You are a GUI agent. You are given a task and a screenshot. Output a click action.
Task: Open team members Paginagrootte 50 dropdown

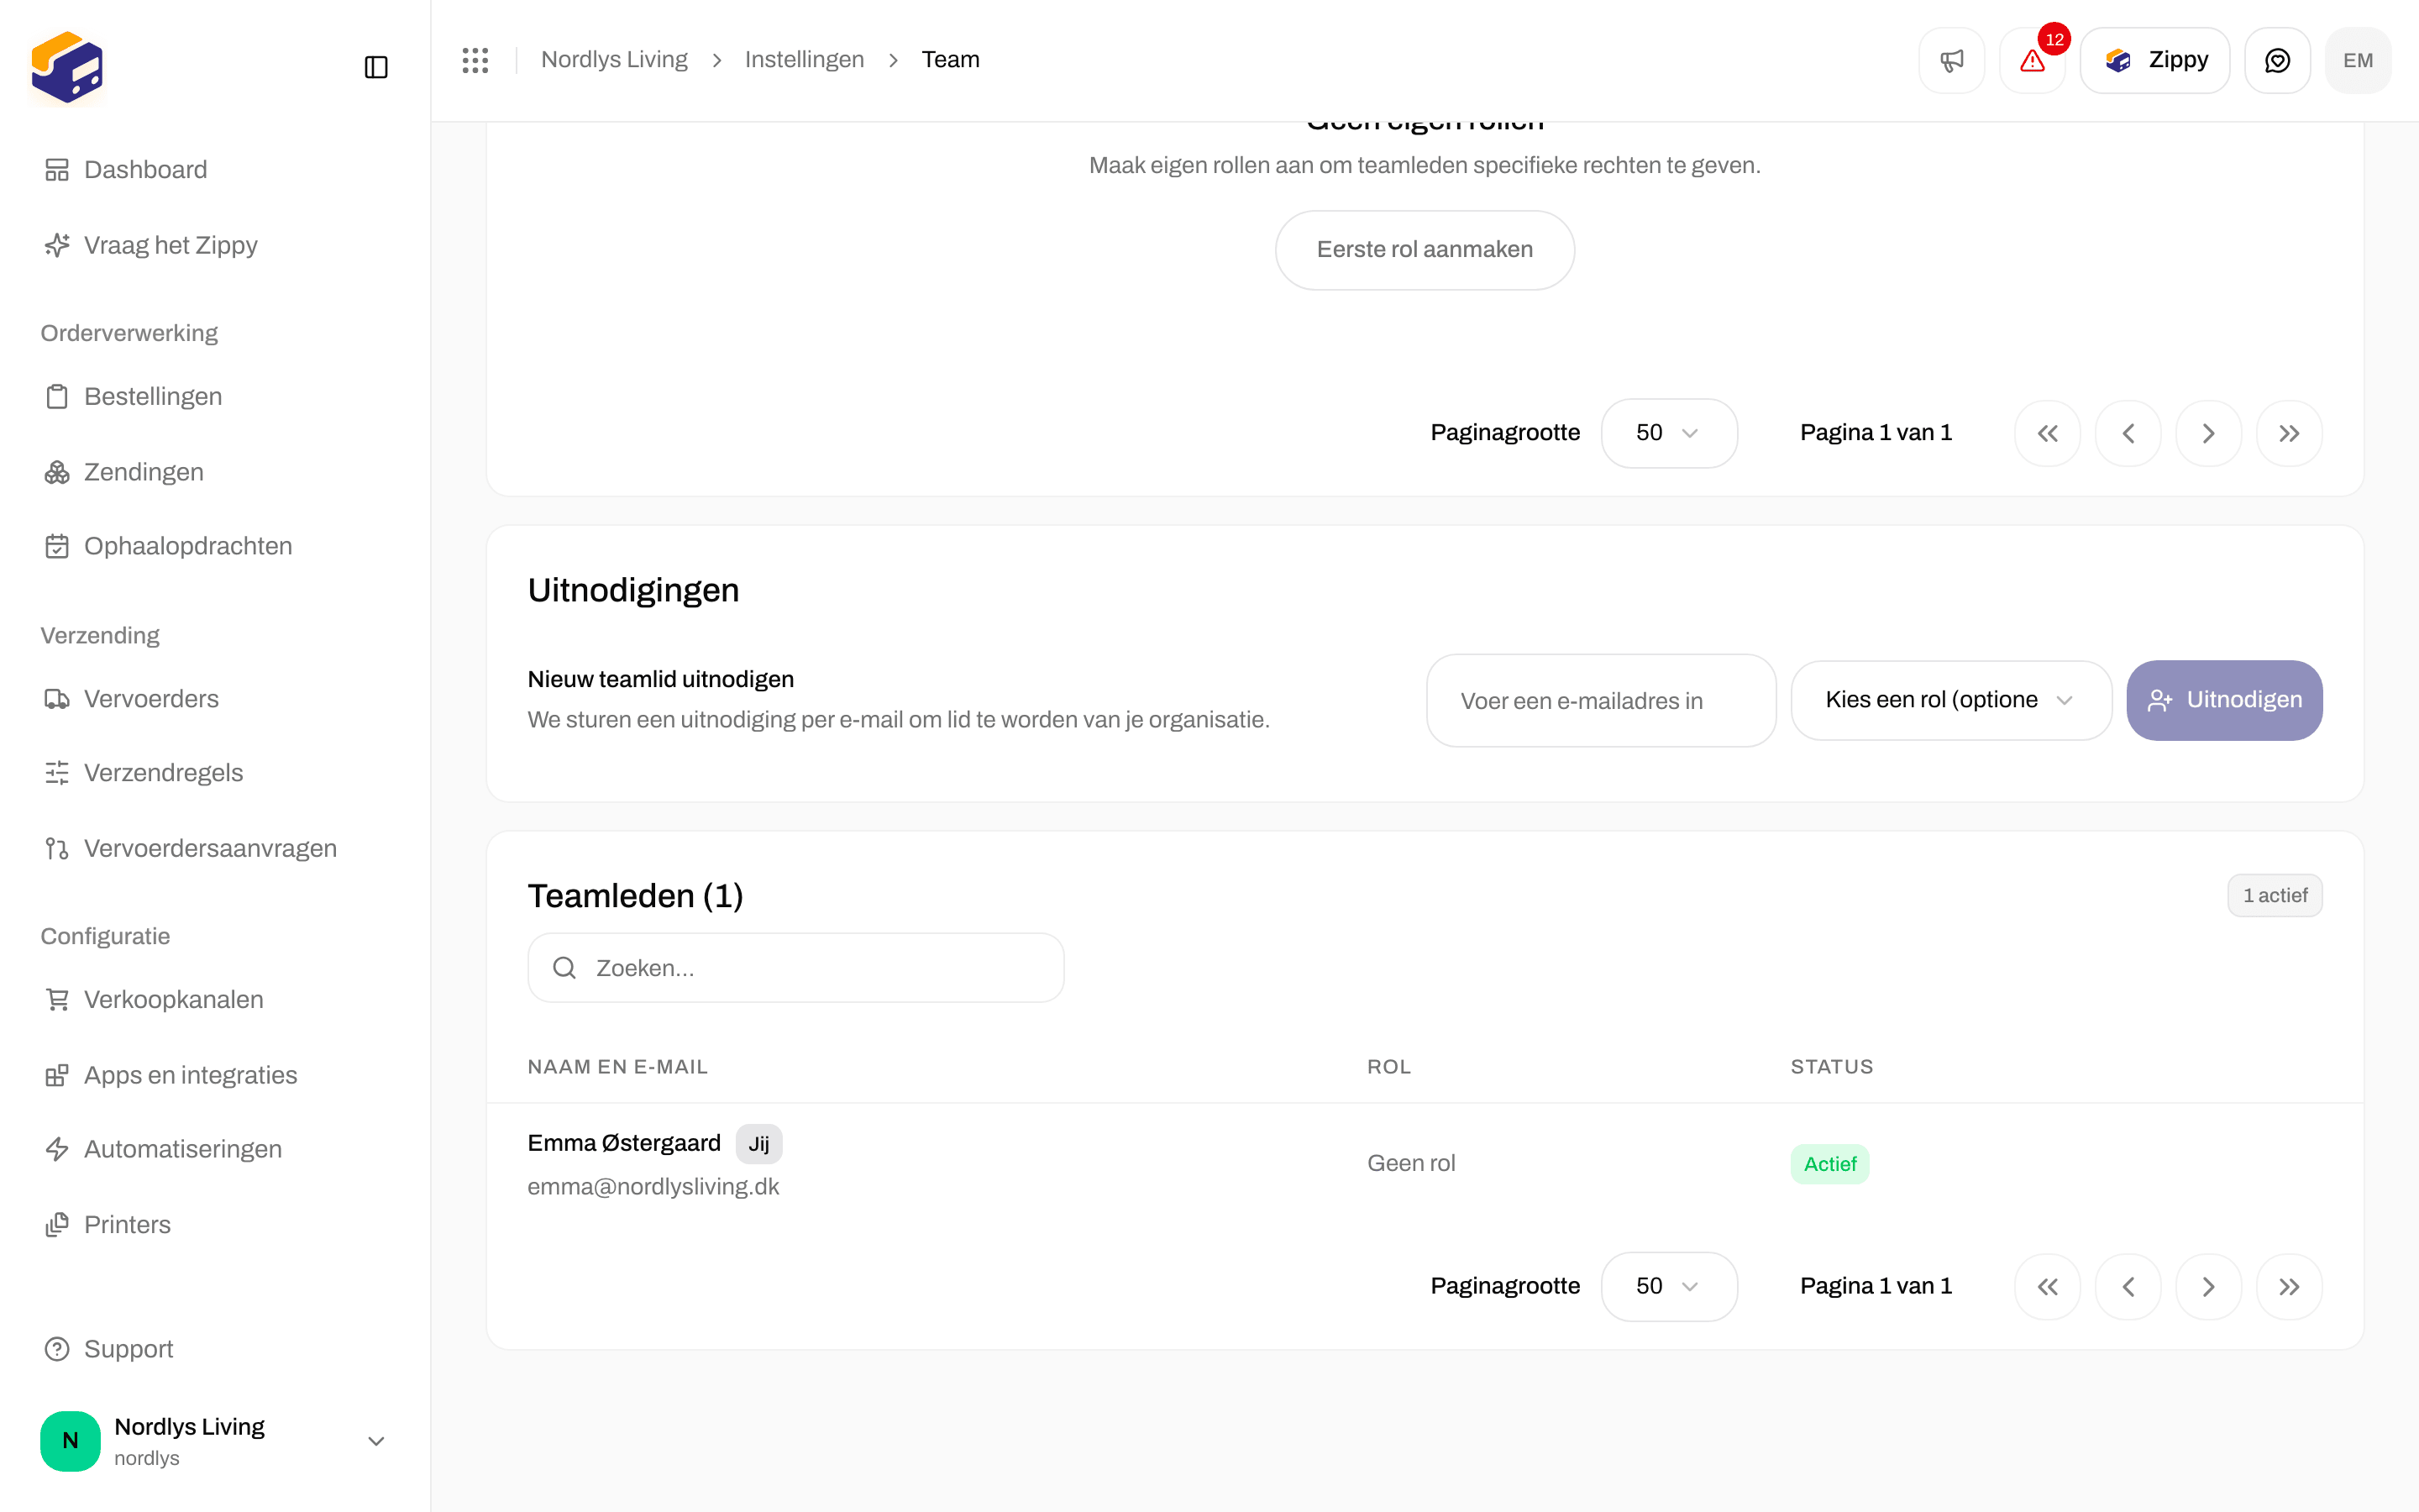(1668, 1287)
